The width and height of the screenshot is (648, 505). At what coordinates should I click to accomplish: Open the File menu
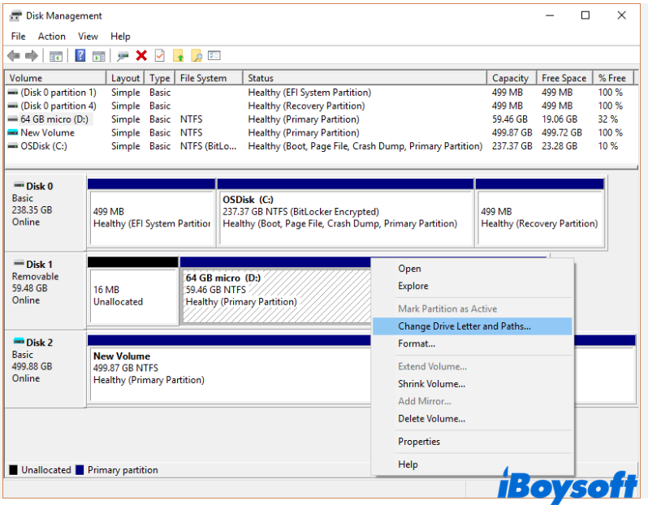point(18,37)
